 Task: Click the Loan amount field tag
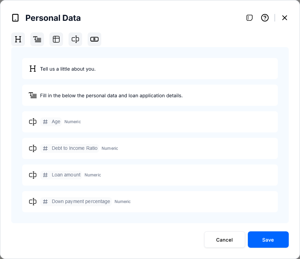tap(61, 175)
